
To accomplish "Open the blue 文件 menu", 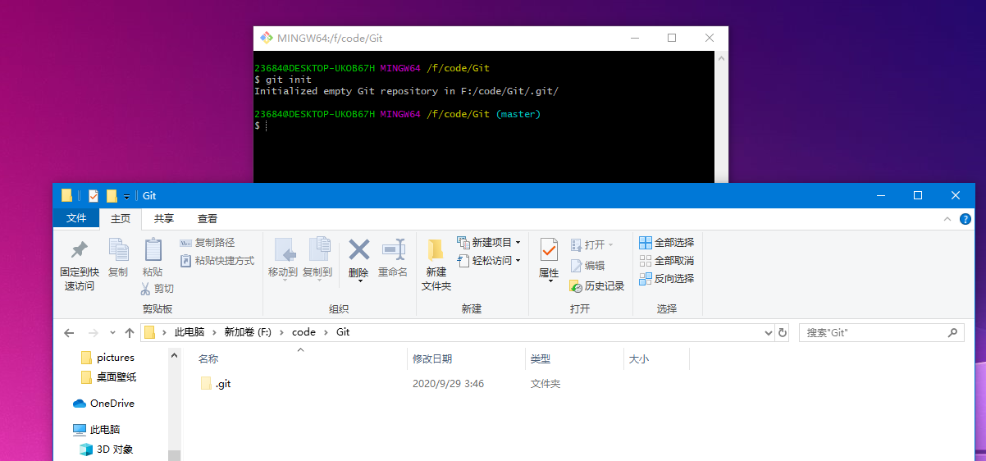I will (76, 218).
